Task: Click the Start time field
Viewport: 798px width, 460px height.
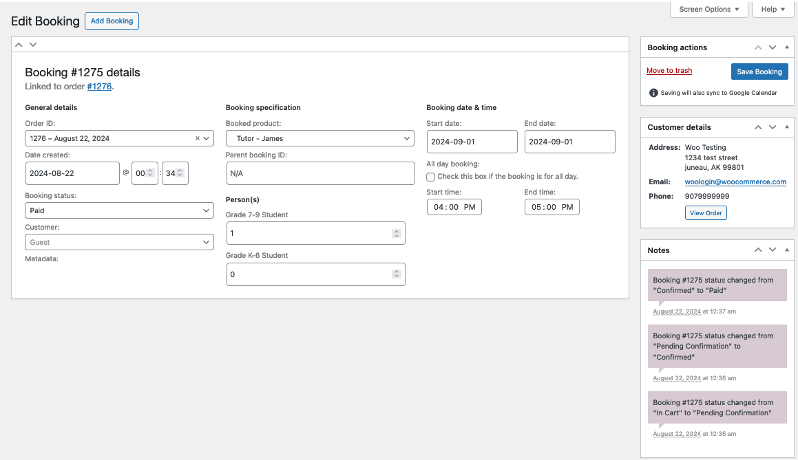Action: coord(454,207)
